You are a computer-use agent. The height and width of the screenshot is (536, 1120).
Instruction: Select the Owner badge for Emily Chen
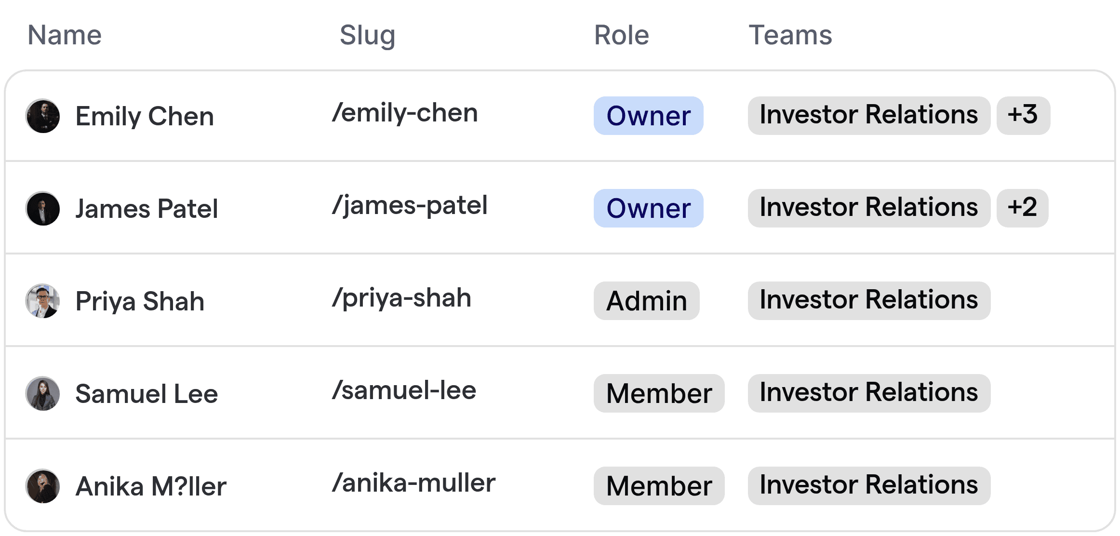click(x=648, y=116)
